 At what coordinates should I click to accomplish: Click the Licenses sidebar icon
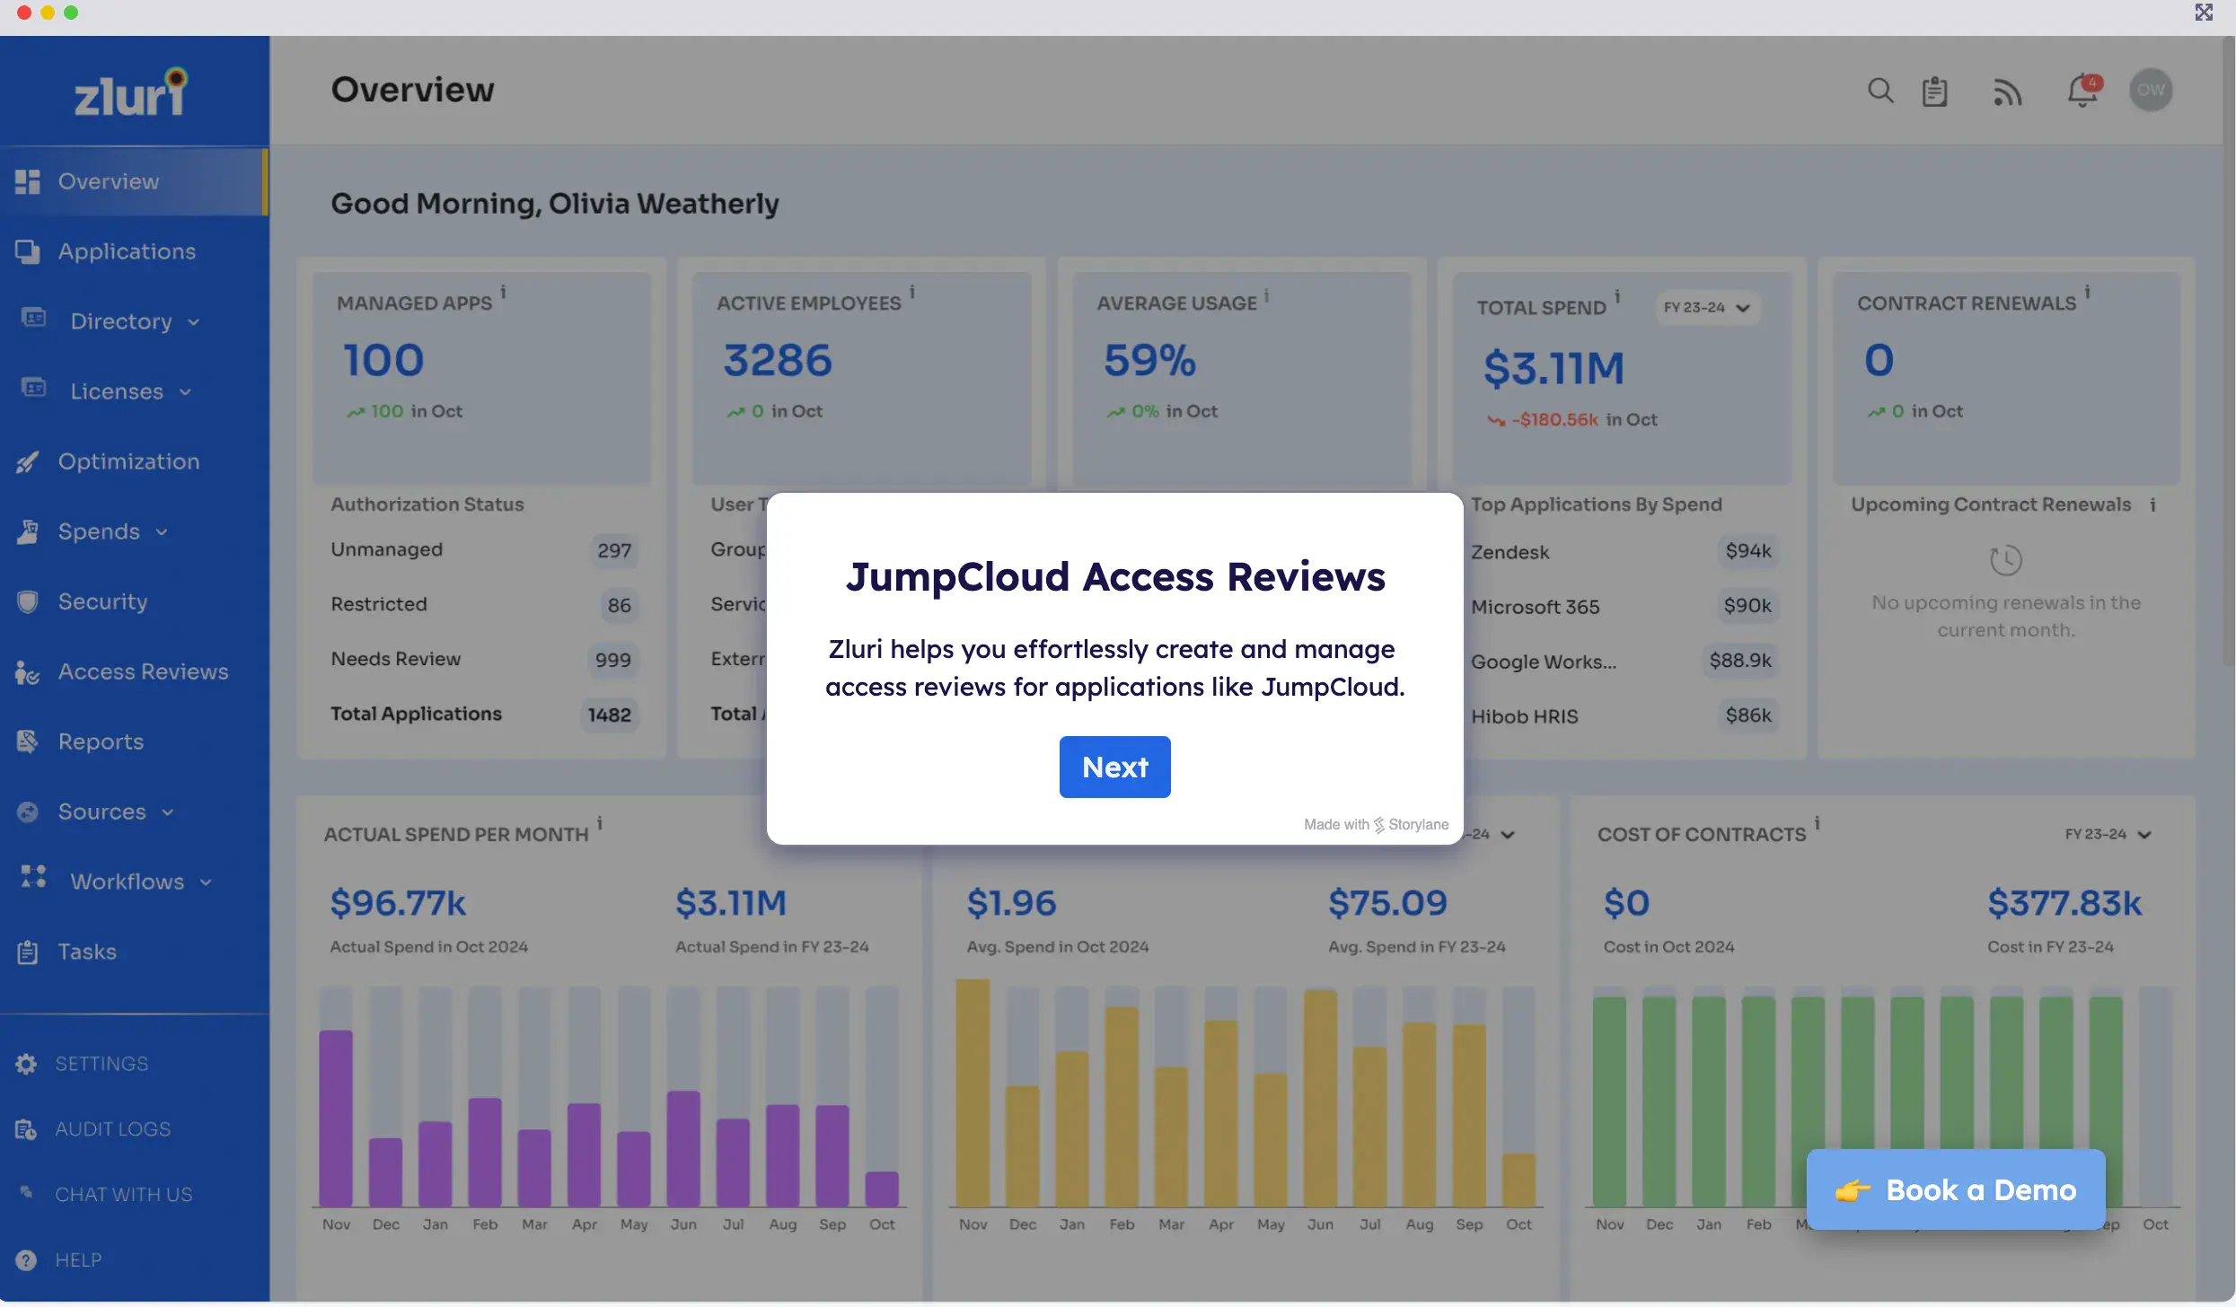33,388
